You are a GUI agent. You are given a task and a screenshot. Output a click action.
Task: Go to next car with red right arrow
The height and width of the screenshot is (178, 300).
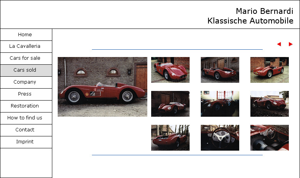pos(291,44)
